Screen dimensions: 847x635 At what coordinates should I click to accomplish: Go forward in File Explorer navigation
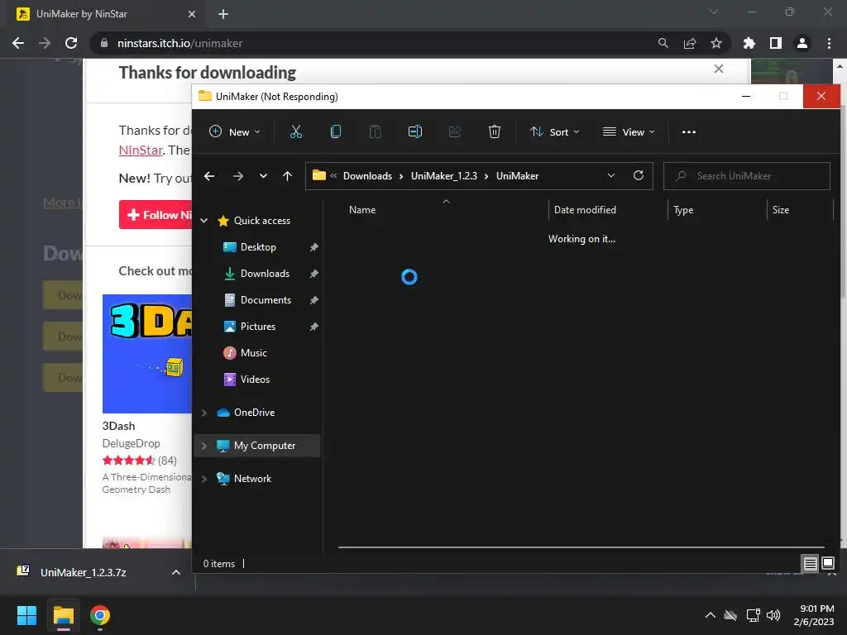237,176
